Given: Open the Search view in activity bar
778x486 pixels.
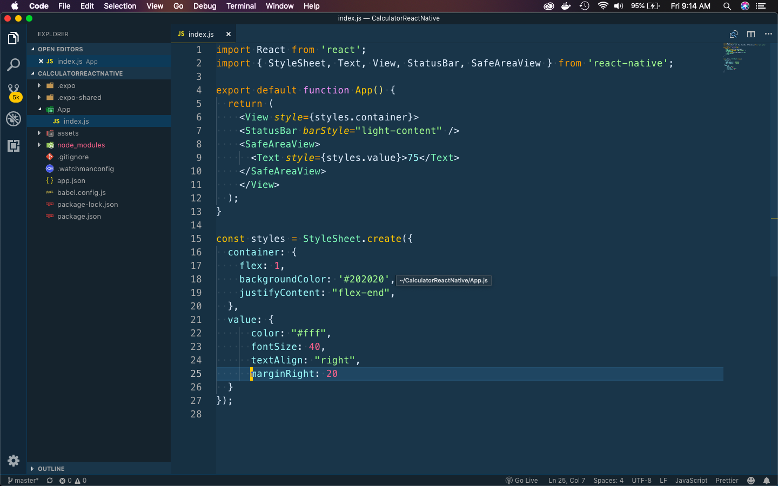Looking at the screenshot, I should click(14, 65).
